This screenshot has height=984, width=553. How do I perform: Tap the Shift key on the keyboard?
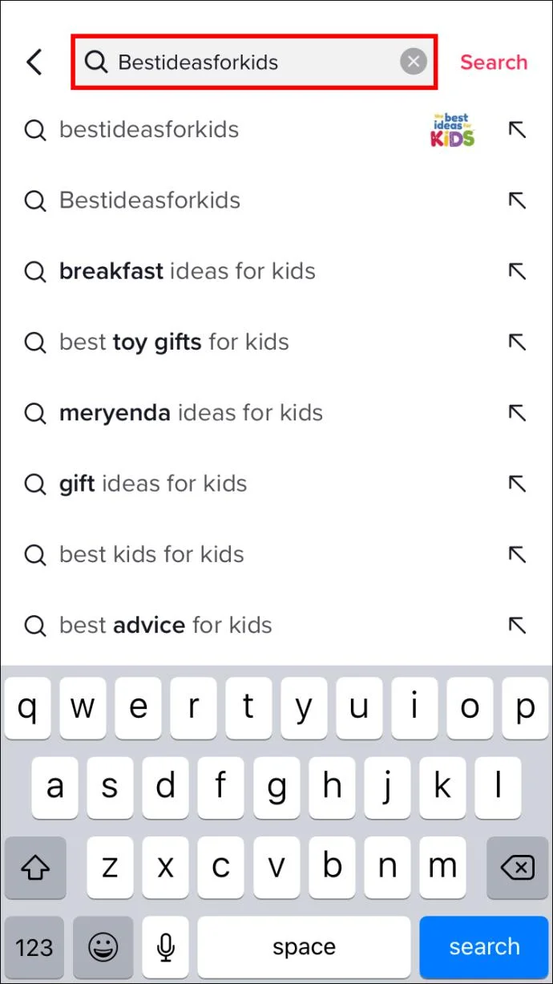(35, 867)
